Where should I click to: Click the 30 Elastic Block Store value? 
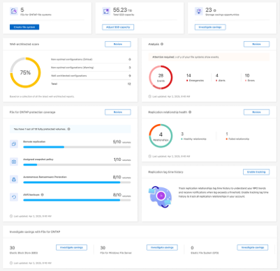coord(12,248)
